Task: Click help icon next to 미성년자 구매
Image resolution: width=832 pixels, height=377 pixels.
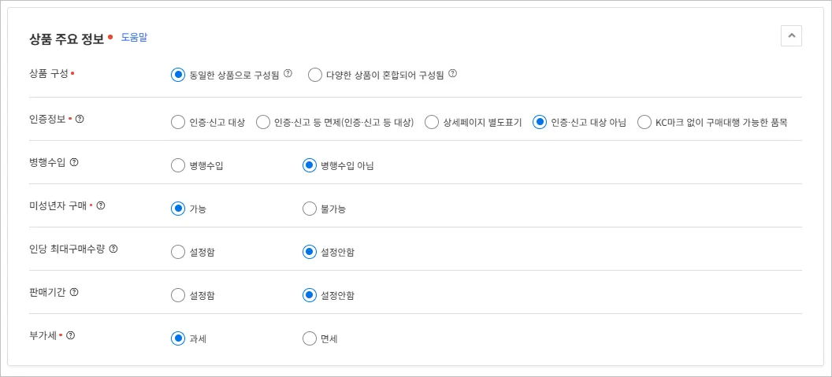Action: tap(101, 205)
